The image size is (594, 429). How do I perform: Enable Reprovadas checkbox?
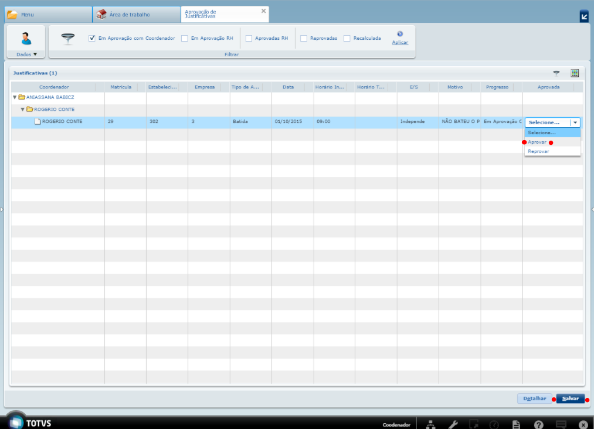[x=304, y=38]
